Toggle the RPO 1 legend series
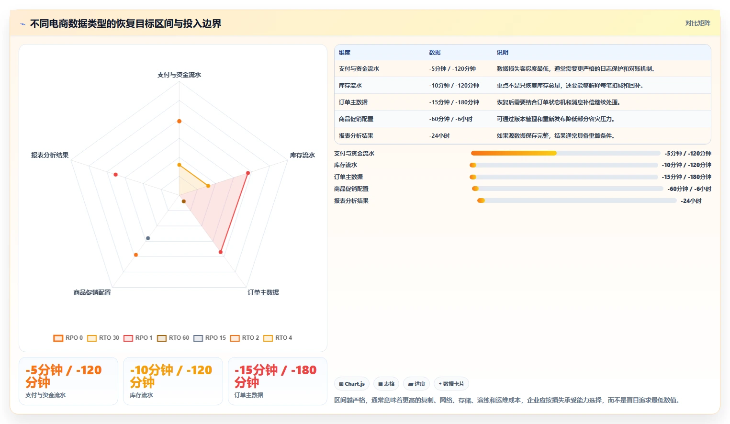 (138, 338)
